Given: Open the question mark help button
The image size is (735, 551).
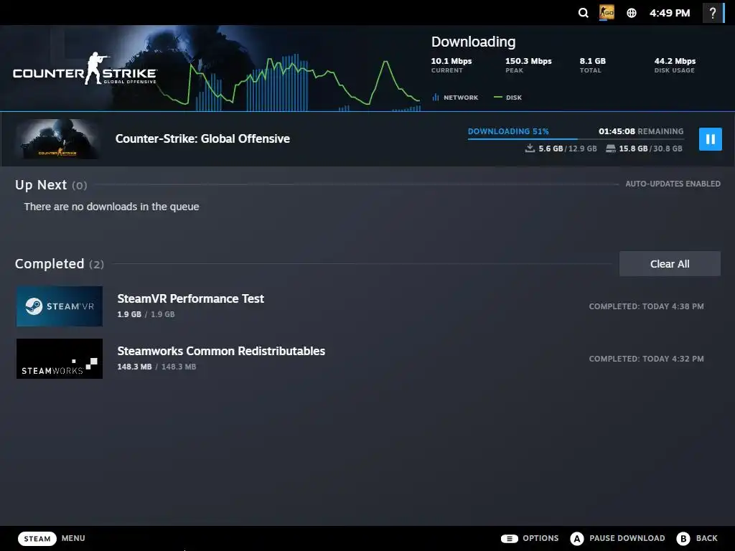Looking at the screenshot, I should pos(713,13).
